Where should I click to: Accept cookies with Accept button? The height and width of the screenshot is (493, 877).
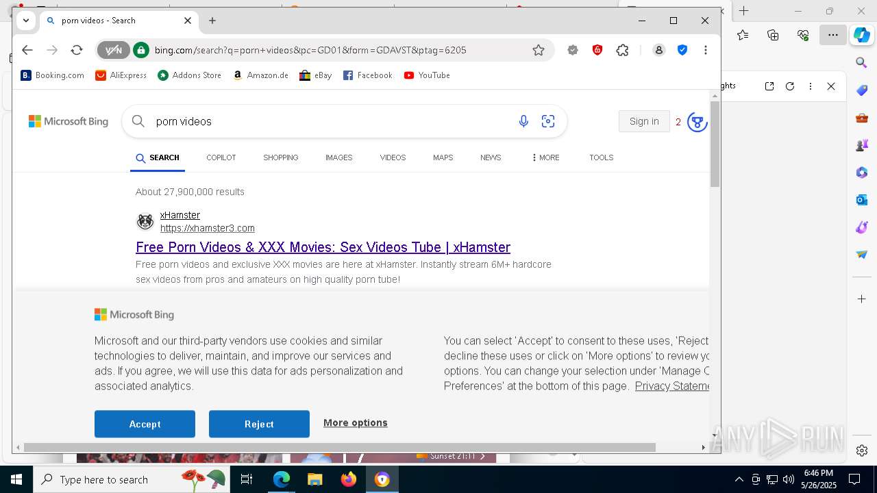(145, 424)
